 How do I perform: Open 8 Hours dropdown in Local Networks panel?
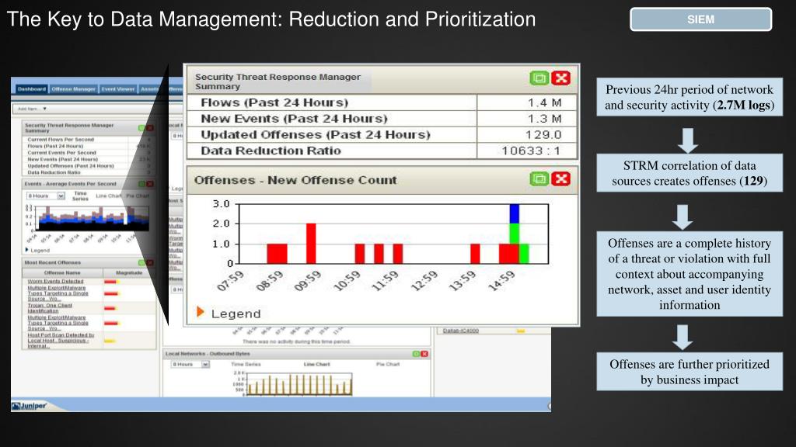(x=190, y=365)
